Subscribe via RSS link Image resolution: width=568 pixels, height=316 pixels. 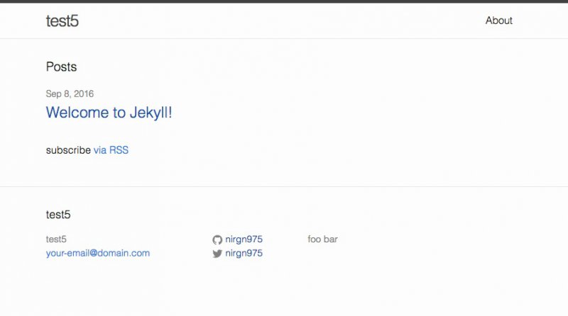111,150
